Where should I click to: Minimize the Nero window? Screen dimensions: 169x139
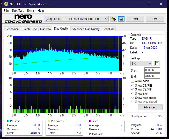pyautogui.click(x=137, y=4)
